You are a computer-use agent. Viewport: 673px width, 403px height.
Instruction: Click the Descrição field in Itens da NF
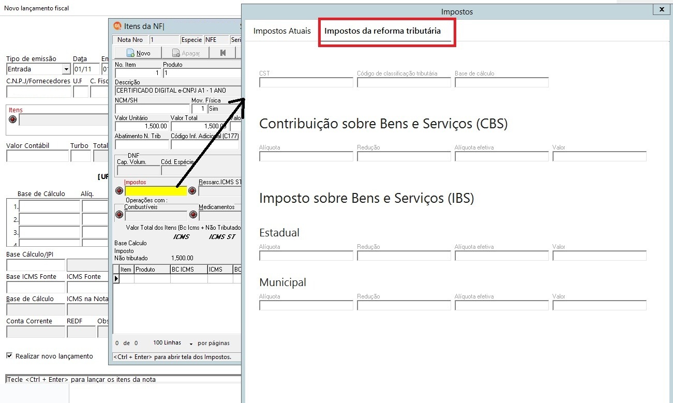(x=178, y=91)
